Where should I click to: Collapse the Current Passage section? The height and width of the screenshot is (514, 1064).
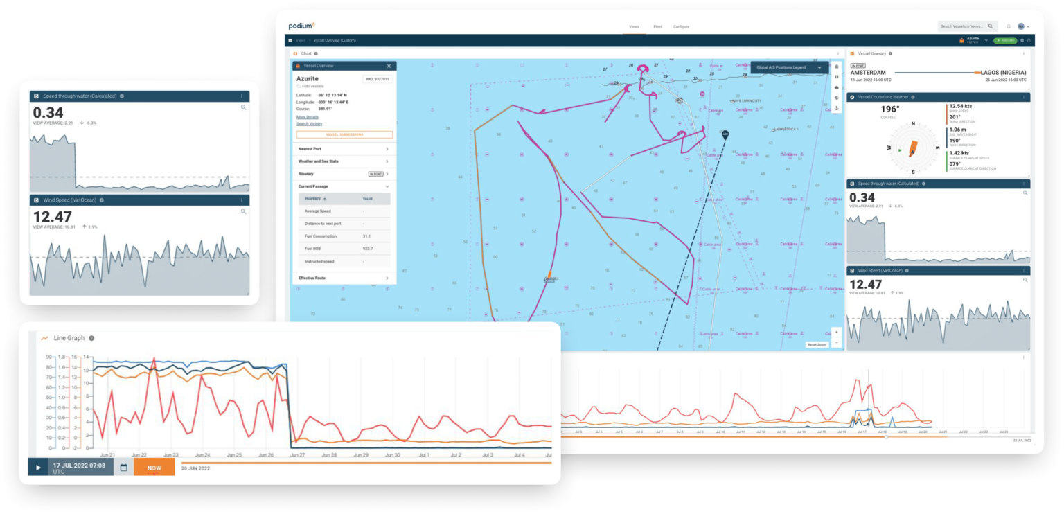click(x=387, y=186)
